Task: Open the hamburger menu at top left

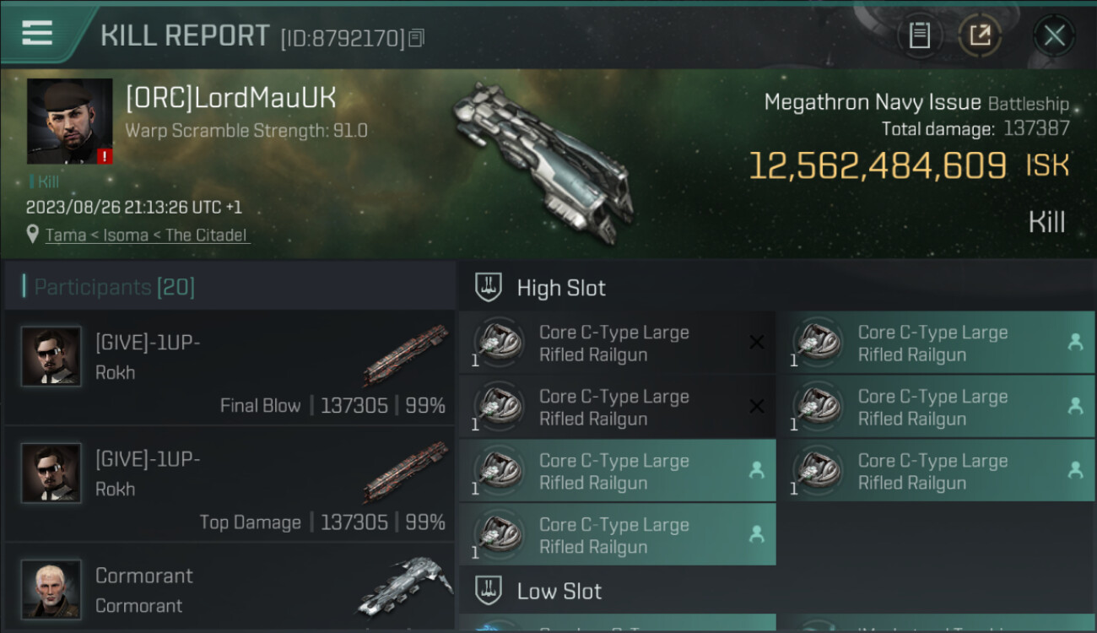Action: point(37,34)
